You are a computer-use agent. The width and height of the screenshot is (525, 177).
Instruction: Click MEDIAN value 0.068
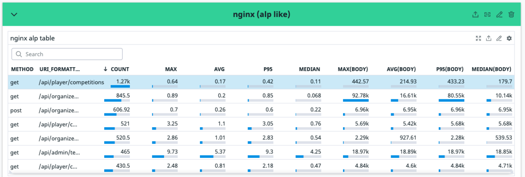tap(313, 95)
